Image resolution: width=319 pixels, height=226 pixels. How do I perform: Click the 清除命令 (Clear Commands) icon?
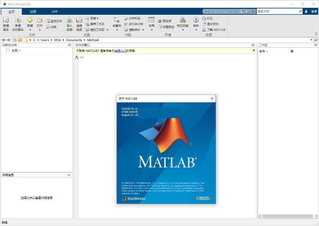pos(126,29)
